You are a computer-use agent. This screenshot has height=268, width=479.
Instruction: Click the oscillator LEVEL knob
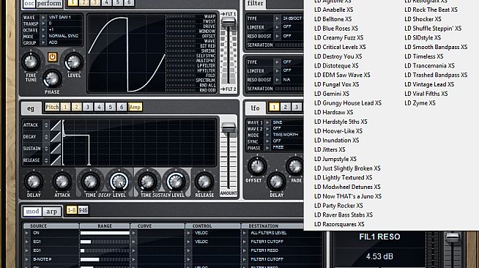click(x=74, y=62)
